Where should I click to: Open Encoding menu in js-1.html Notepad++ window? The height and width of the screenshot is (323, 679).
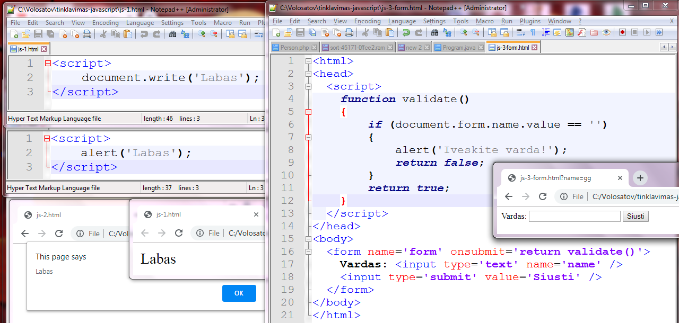coord(106,23)
